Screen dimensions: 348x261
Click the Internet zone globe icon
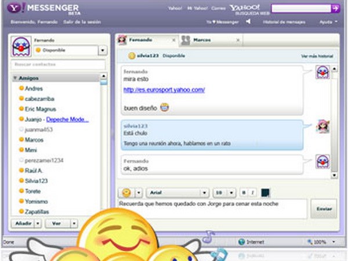tap(241, 242)
